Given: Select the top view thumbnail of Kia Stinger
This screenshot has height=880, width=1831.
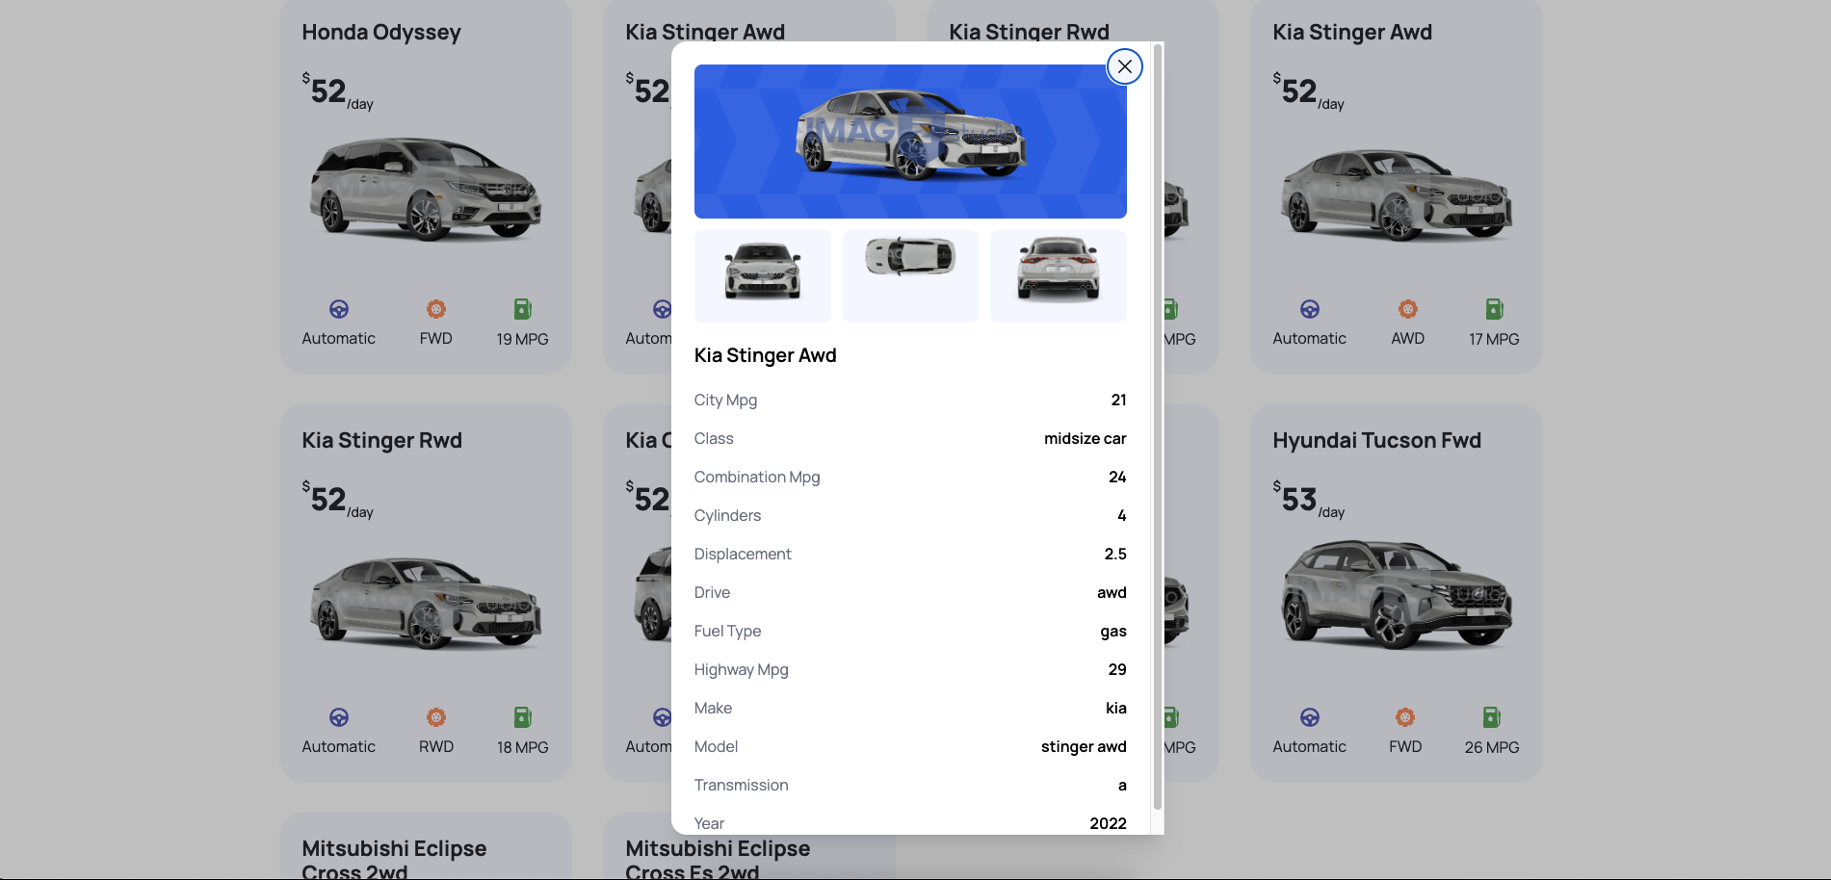Looking at the screenshot, I should (x=910, y=275).
